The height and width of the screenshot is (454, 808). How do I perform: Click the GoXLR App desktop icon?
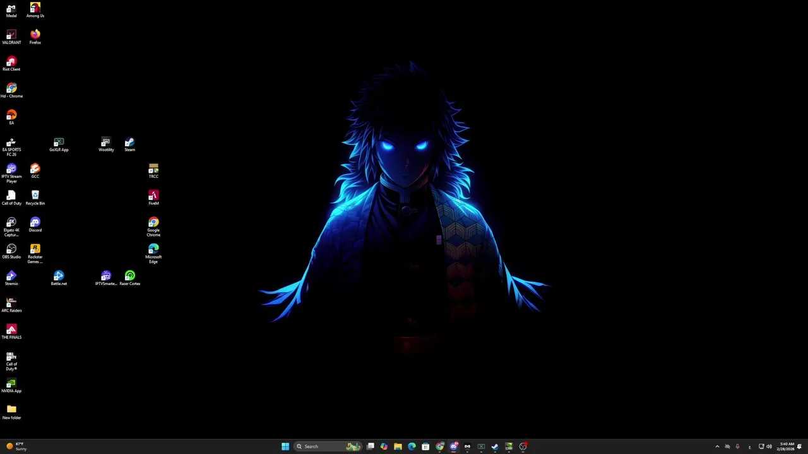pyautogui.click(x=59, y=144)
